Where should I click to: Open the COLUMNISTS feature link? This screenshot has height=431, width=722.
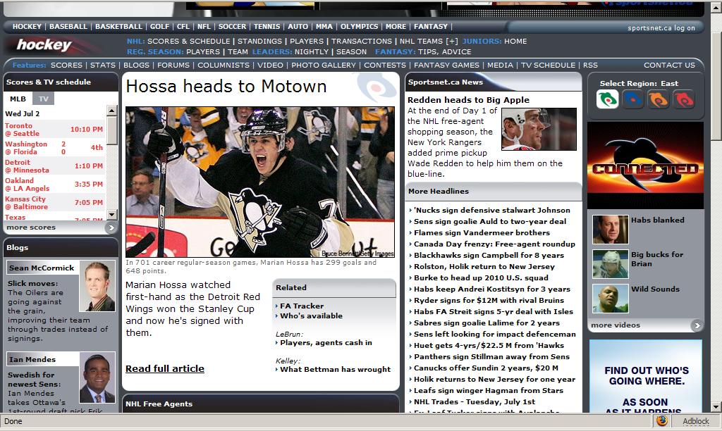click(224, 65)
